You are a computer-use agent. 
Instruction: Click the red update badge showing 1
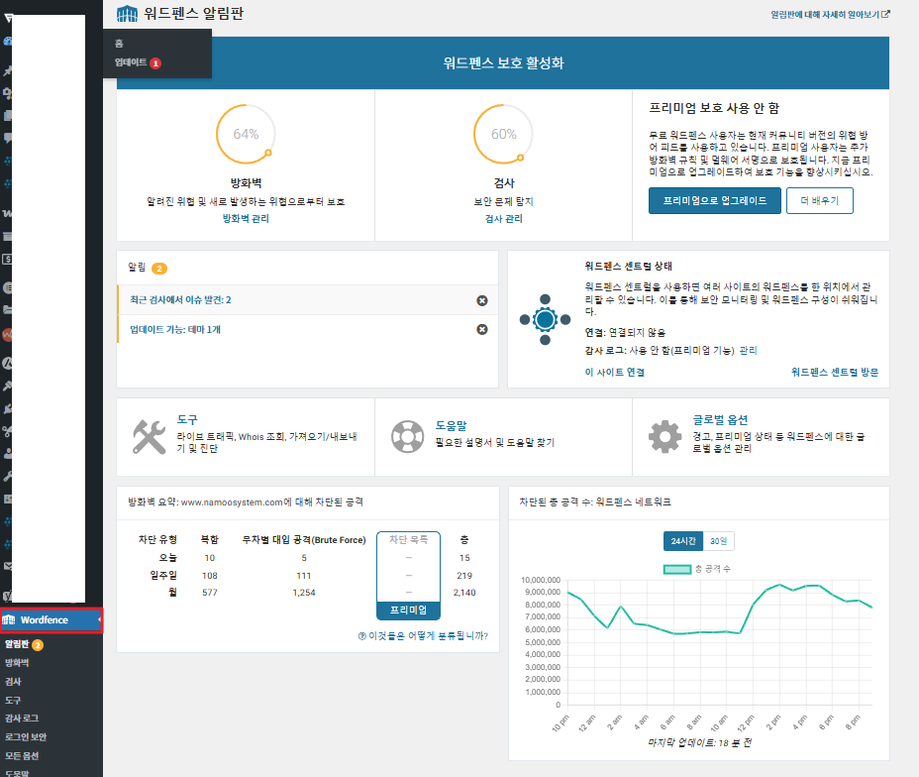pos(155,63)
